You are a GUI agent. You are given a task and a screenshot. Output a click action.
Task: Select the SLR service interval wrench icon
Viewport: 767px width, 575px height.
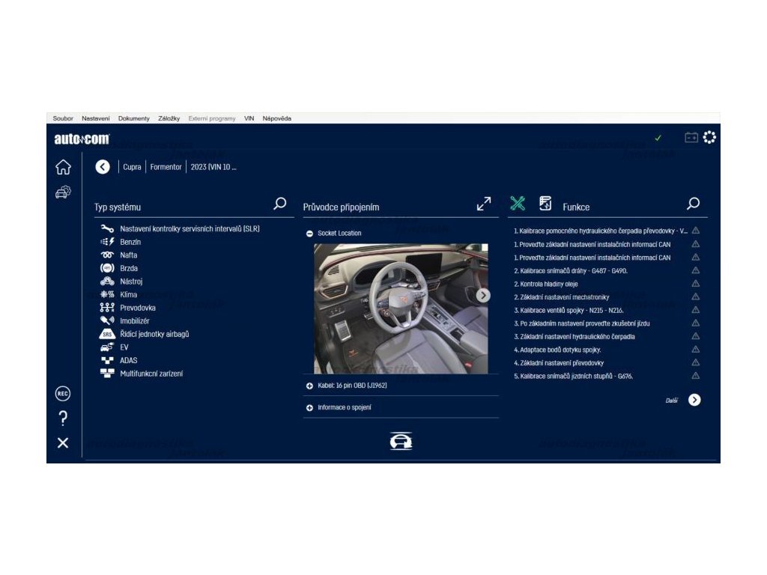pyautogui.click(x=107, y=228)
